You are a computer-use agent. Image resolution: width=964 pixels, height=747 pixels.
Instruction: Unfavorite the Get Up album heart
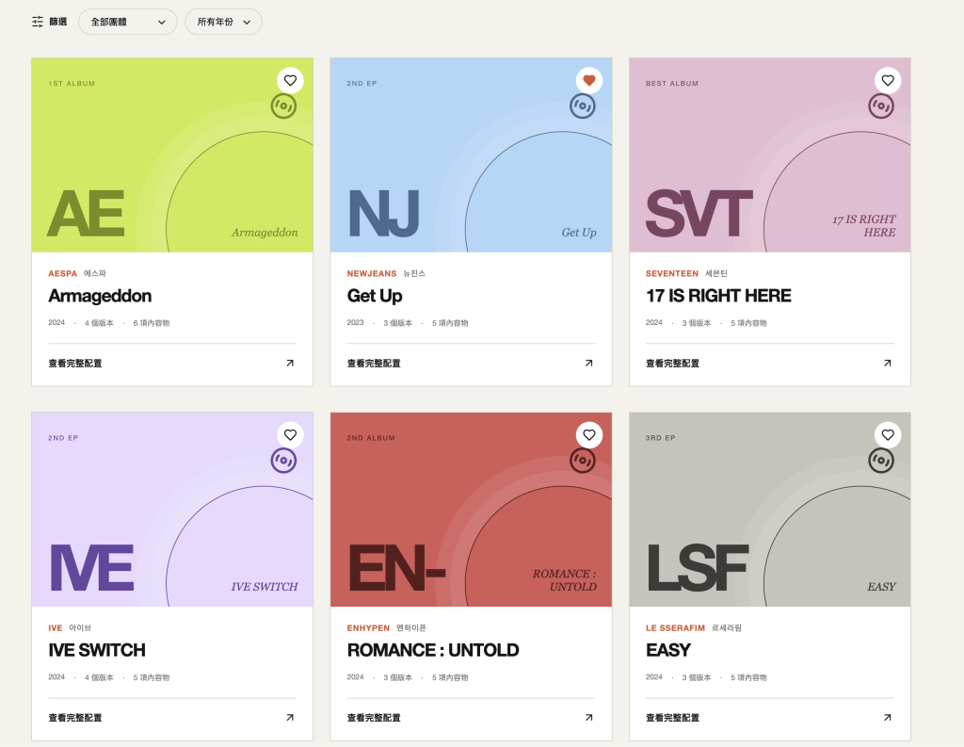point(589,81)
